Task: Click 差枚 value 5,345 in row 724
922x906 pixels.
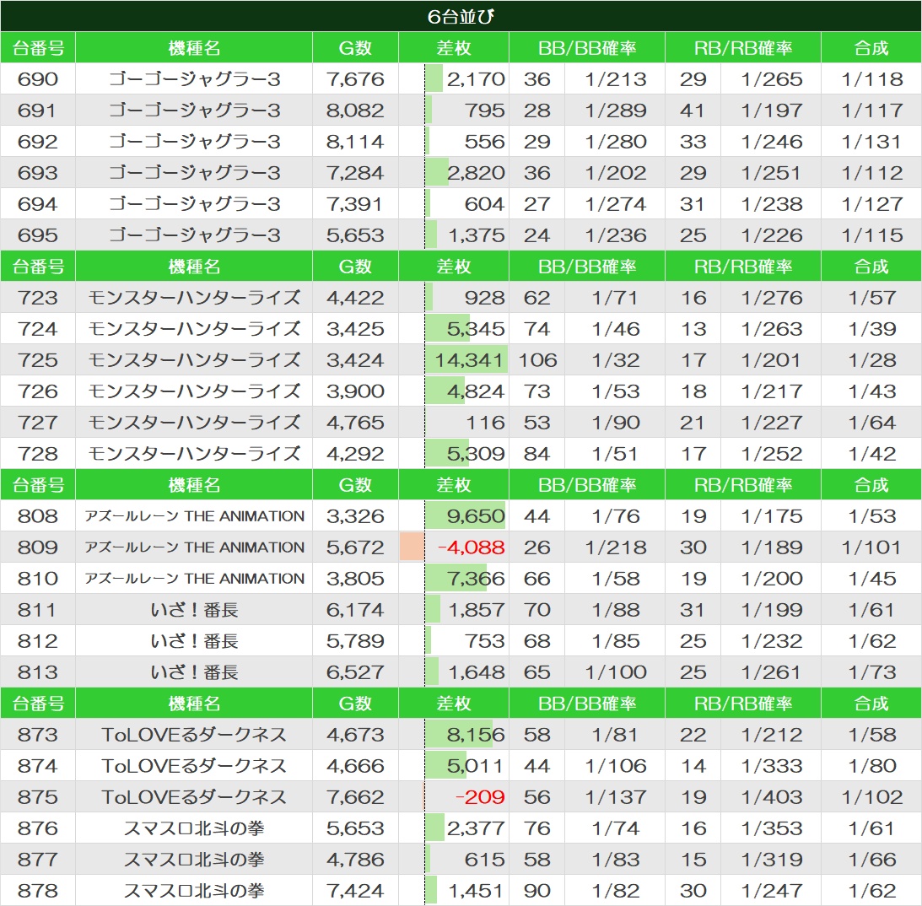Action: tap(476, 329)
